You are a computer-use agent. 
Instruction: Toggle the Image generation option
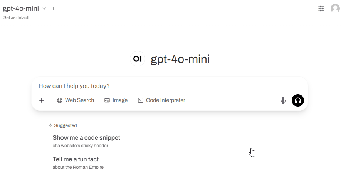coord(116,100)
